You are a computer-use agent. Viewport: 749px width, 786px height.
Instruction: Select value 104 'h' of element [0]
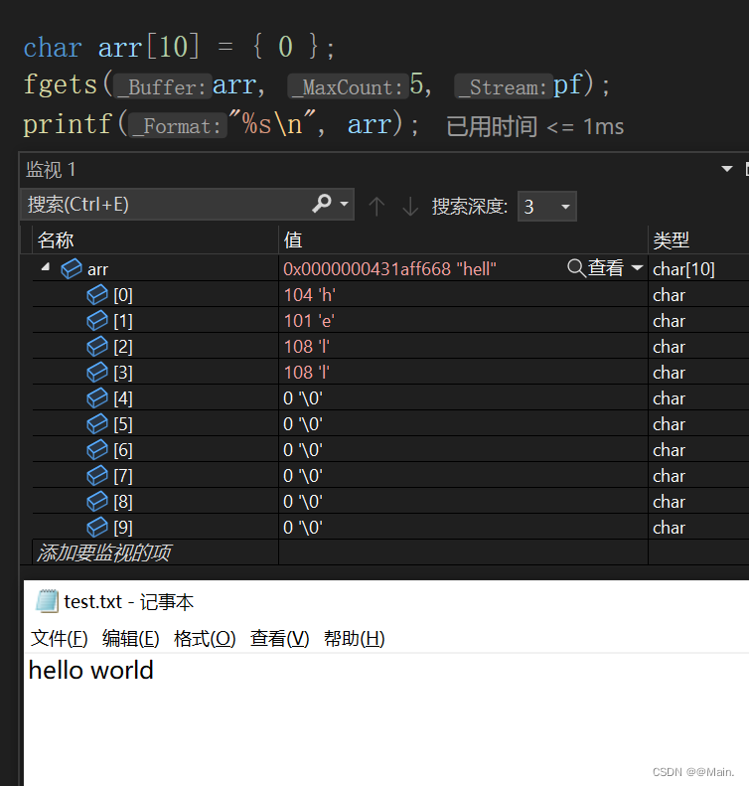[x=310, y=295]
